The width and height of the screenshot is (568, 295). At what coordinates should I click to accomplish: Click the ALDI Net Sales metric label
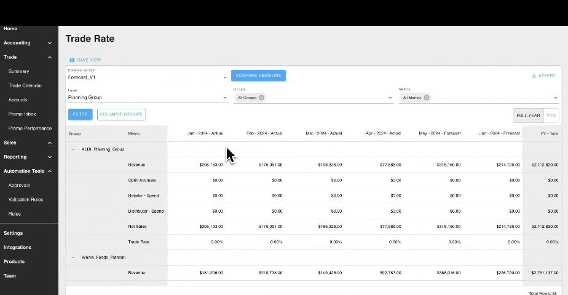click(x=137, y=227)
